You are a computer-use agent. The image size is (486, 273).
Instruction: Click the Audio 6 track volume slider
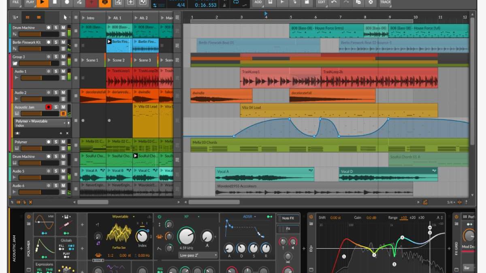(39, 192)
